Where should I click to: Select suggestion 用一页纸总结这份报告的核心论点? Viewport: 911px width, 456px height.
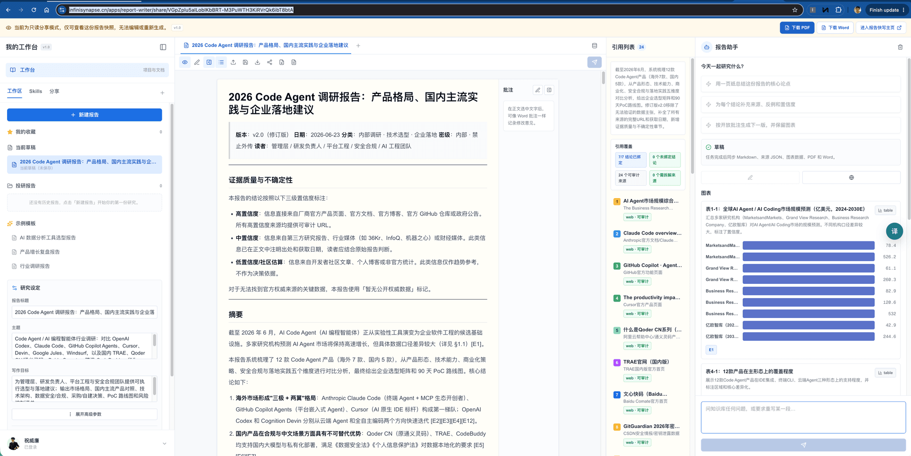click(x=800, y=84)
